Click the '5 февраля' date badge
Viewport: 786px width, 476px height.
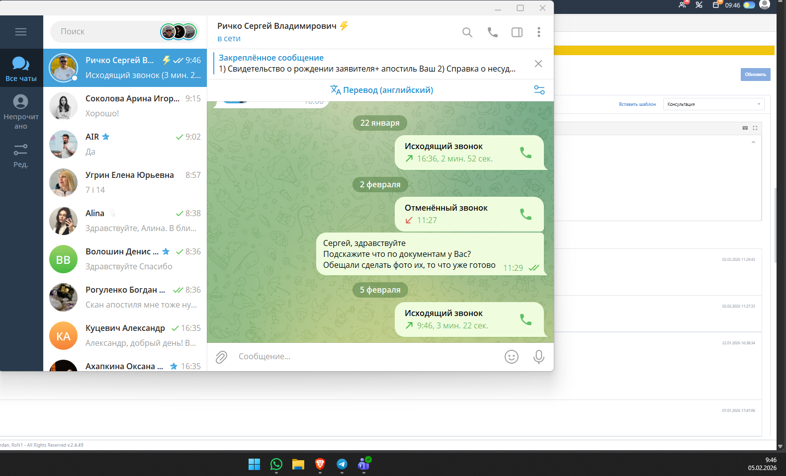click(x=380, y=290)
